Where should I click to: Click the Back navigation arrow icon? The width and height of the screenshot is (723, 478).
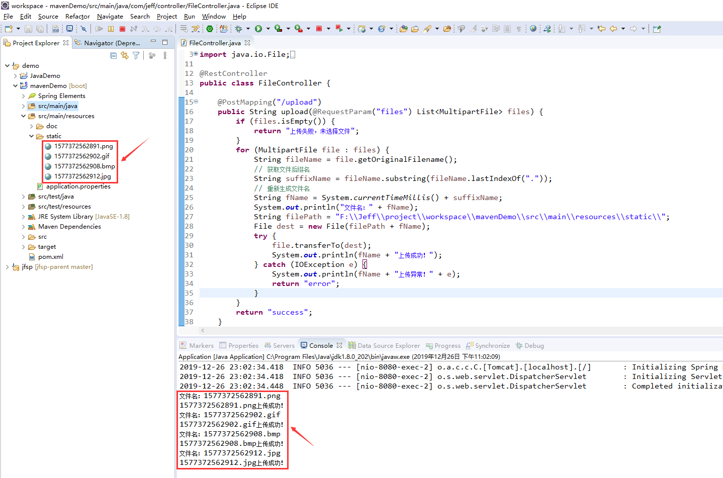tap(613, 29)
